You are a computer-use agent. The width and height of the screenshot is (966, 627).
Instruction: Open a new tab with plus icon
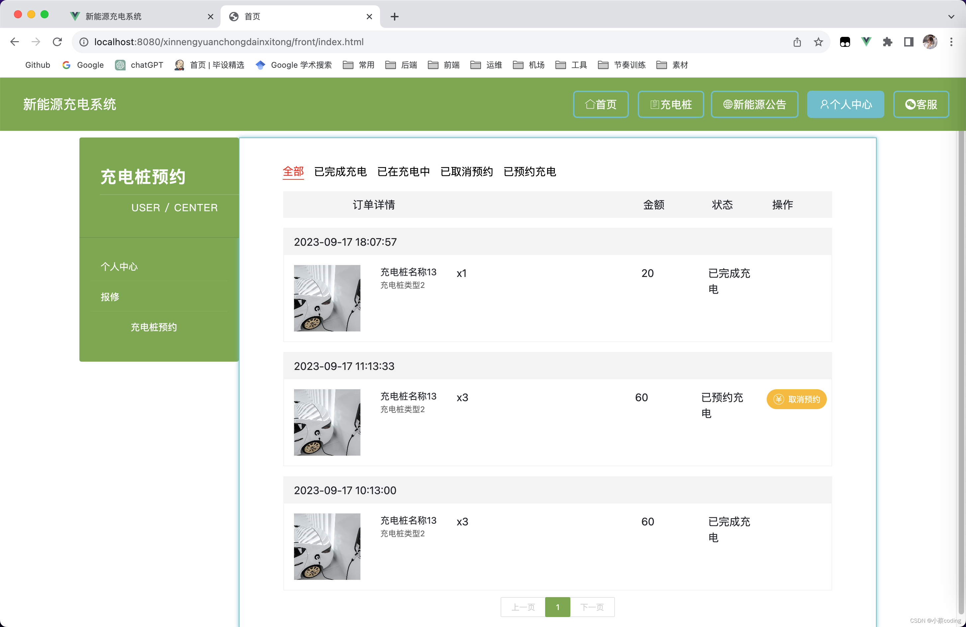pyautogui.click(x=395, y=17)
